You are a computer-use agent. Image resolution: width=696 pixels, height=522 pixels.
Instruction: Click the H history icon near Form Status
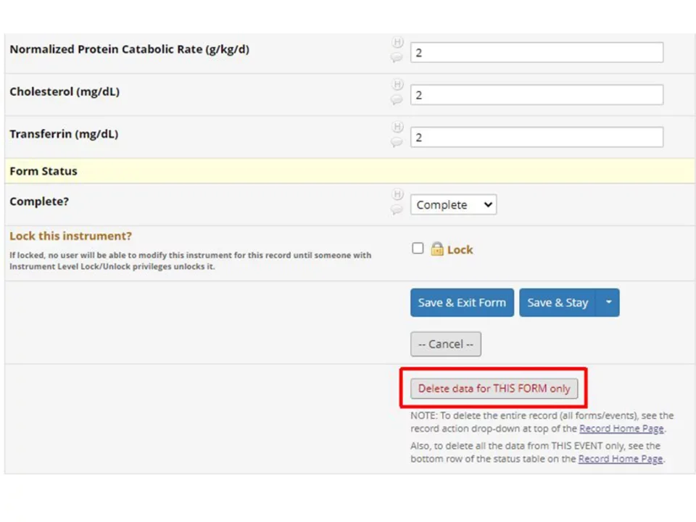tap(397, 194)
